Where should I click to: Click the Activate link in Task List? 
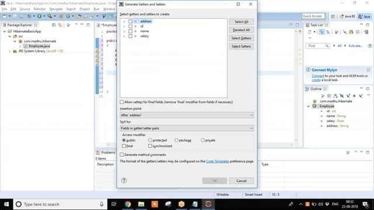coord(355,45)
